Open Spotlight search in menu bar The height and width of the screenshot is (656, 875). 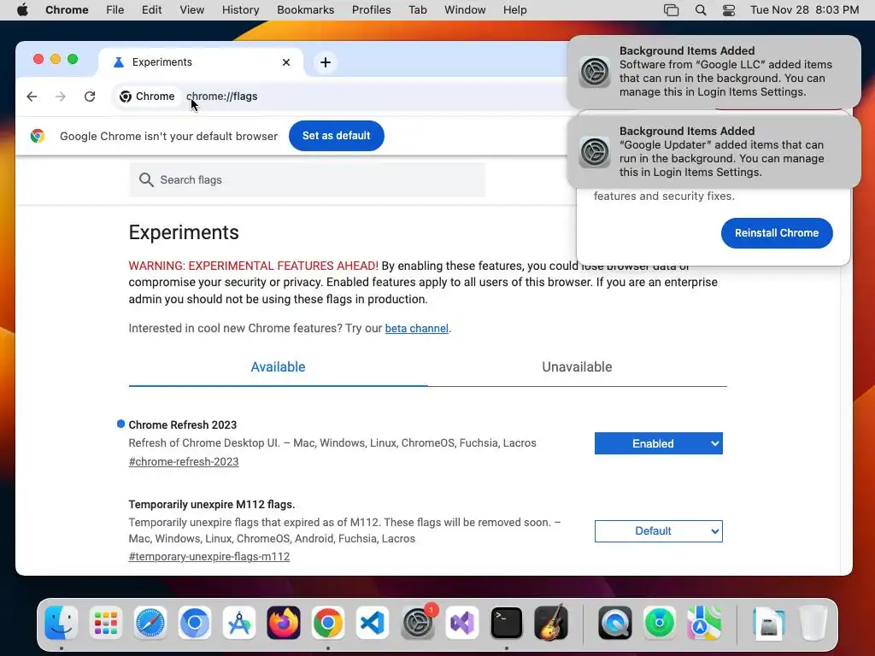[x=701, y=10]
